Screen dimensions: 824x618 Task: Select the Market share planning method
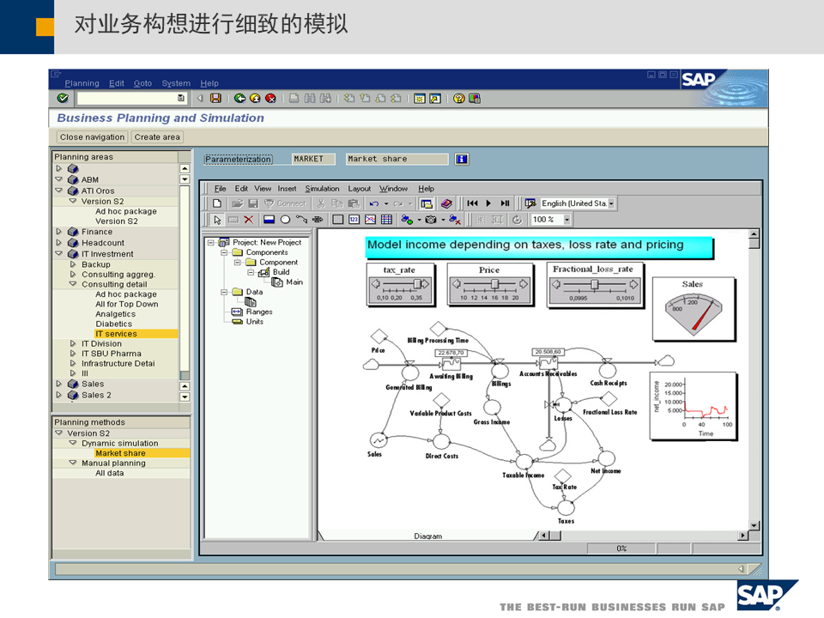point(120,453)
